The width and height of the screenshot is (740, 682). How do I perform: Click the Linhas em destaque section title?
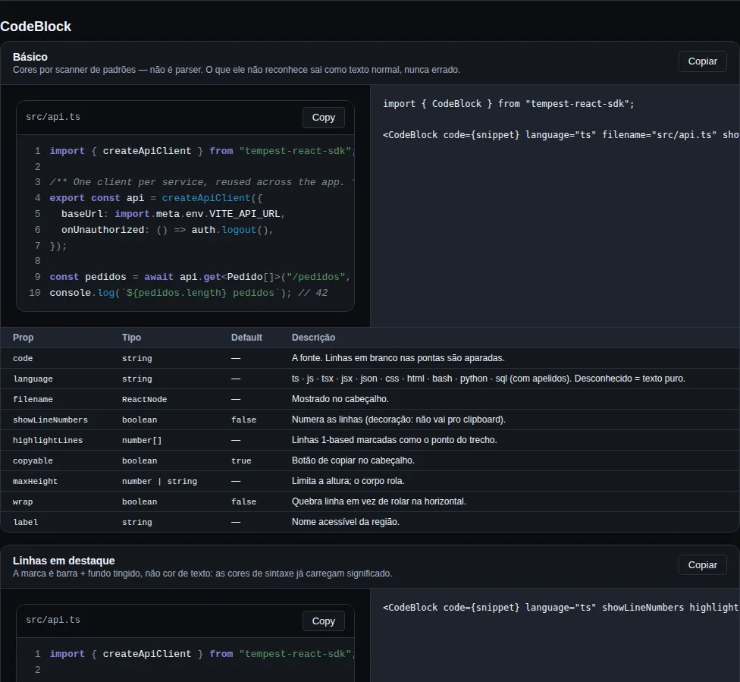64,561
